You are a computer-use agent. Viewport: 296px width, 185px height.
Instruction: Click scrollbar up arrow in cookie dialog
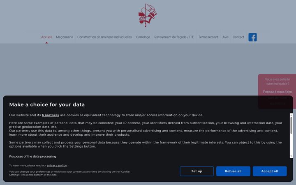tap(291, 115)
